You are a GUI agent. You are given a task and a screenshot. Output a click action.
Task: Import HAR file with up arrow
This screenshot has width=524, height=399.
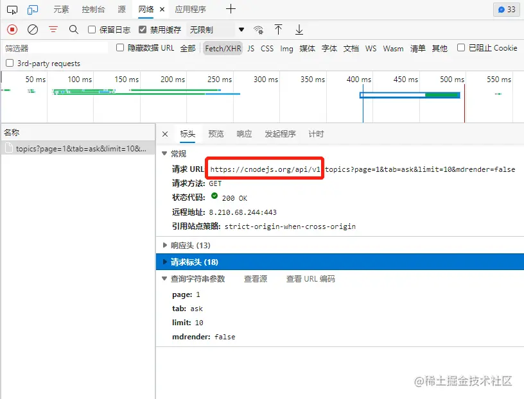click(x=278, y=30)
